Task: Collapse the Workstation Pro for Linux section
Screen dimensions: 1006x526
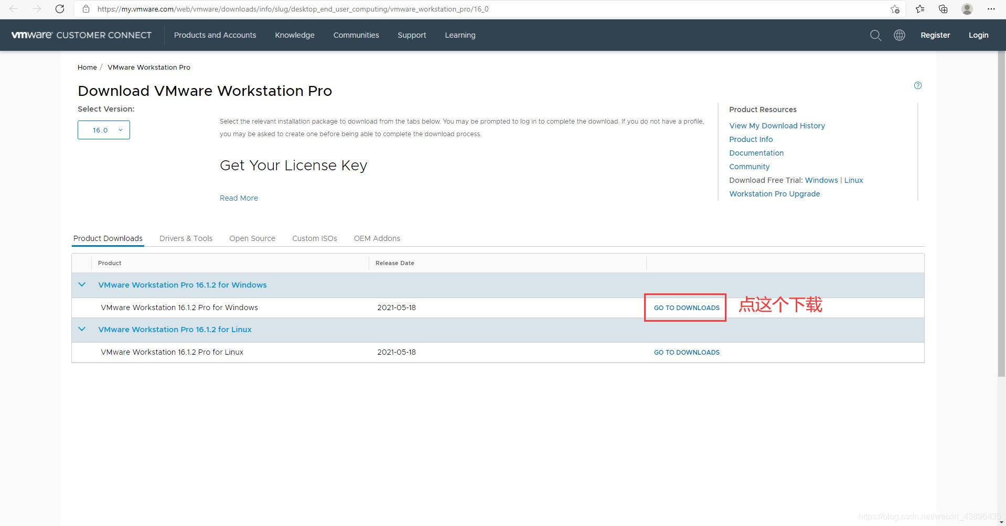Action: pos(82,329)
